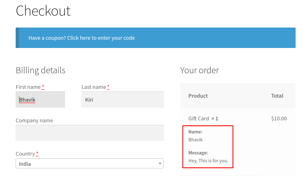Click the Message: label in order details
Screen dimensions: 303x176
click(x=198, y=153)
